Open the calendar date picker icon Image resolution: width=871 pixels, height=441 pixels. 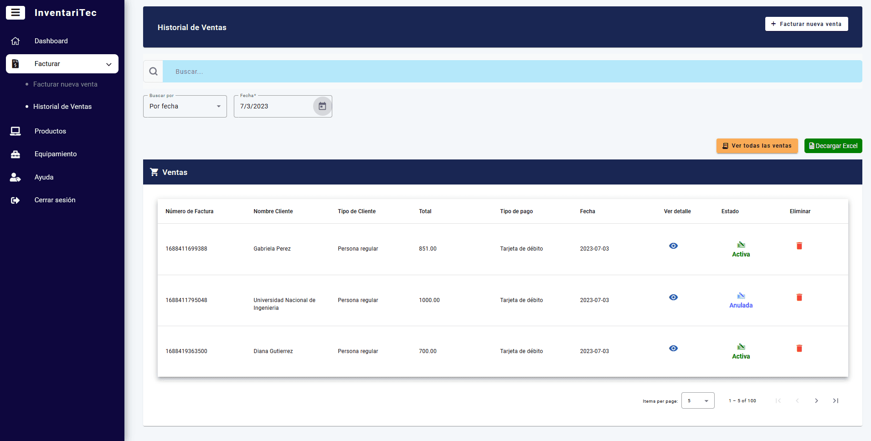tap(322, 106)
